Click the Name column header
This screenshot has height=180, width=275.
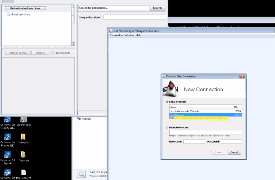pos(201,107)
